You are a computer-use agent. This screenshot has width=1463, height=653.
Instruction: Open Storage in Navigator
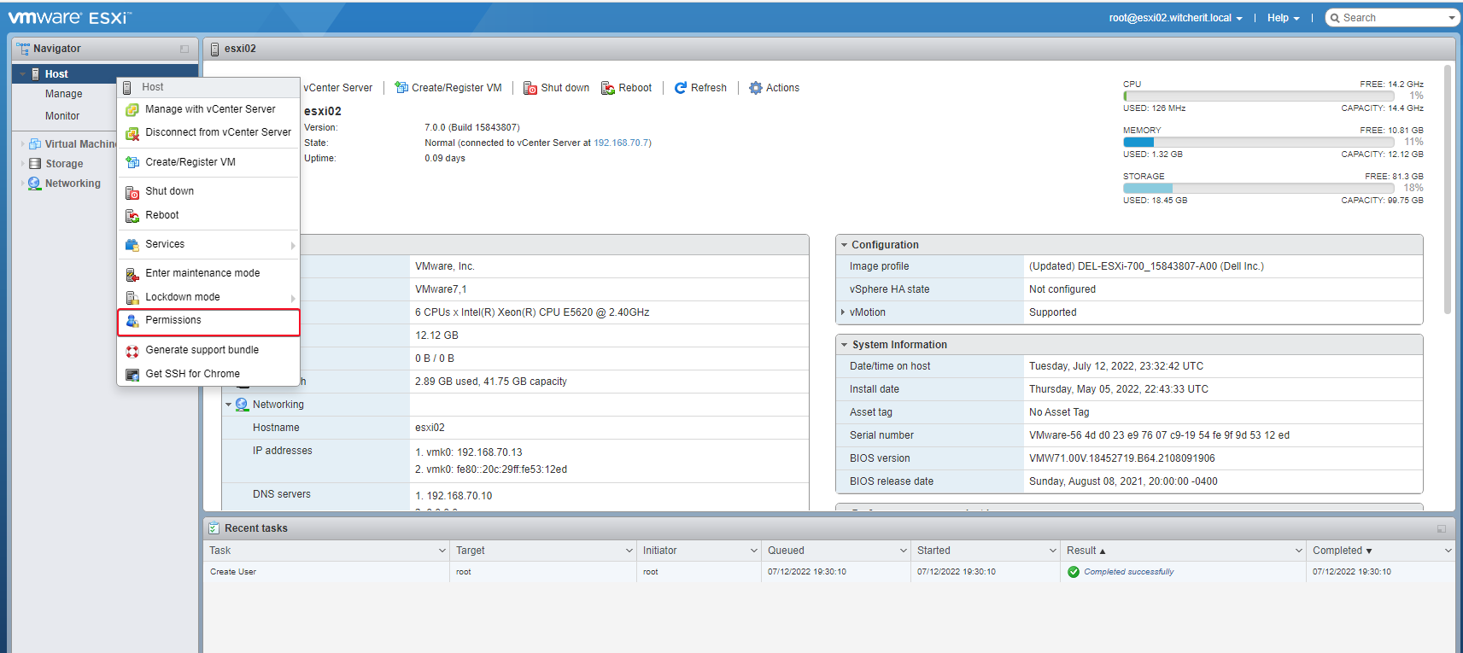click(64, 164)
